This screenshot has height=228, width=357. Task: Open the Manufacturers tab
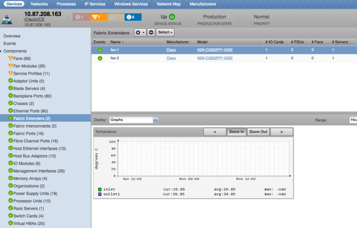[203, 4]
